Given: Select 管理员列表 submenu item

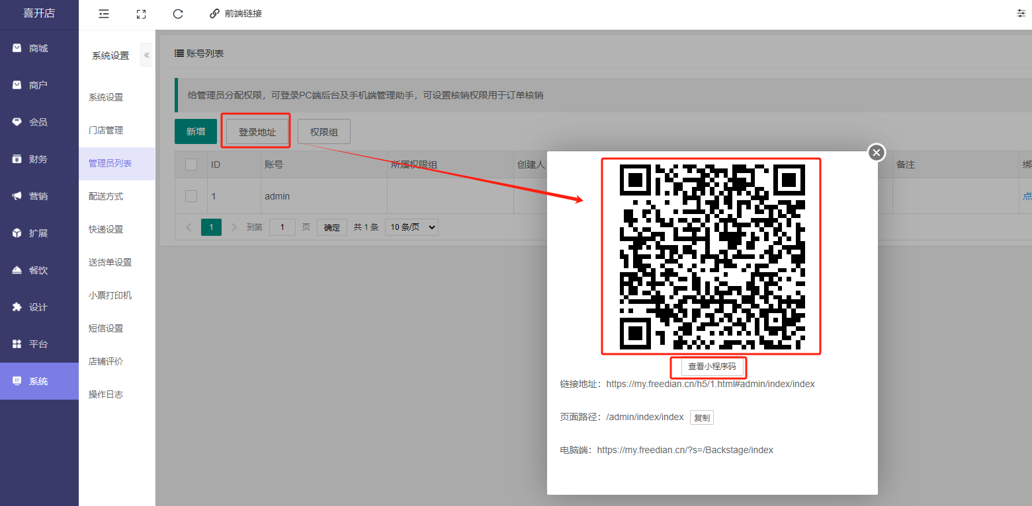Looking at the screenshot, I should [x=116, y=163].
